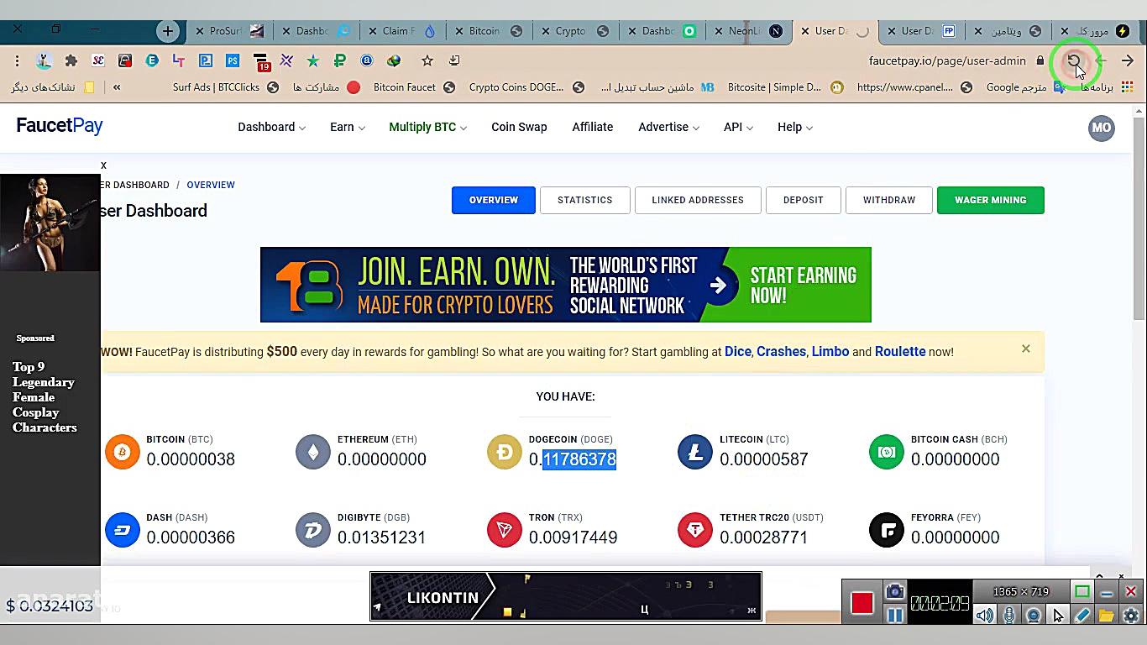The height and width of the screenshot is (645, 1147).
Task: Click the Dogecoin coin icon
Action: tap(505, 452)
